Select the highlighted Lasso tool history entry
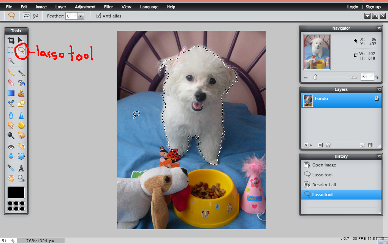This screenshot has height=244, width=388. coord(341,195)
